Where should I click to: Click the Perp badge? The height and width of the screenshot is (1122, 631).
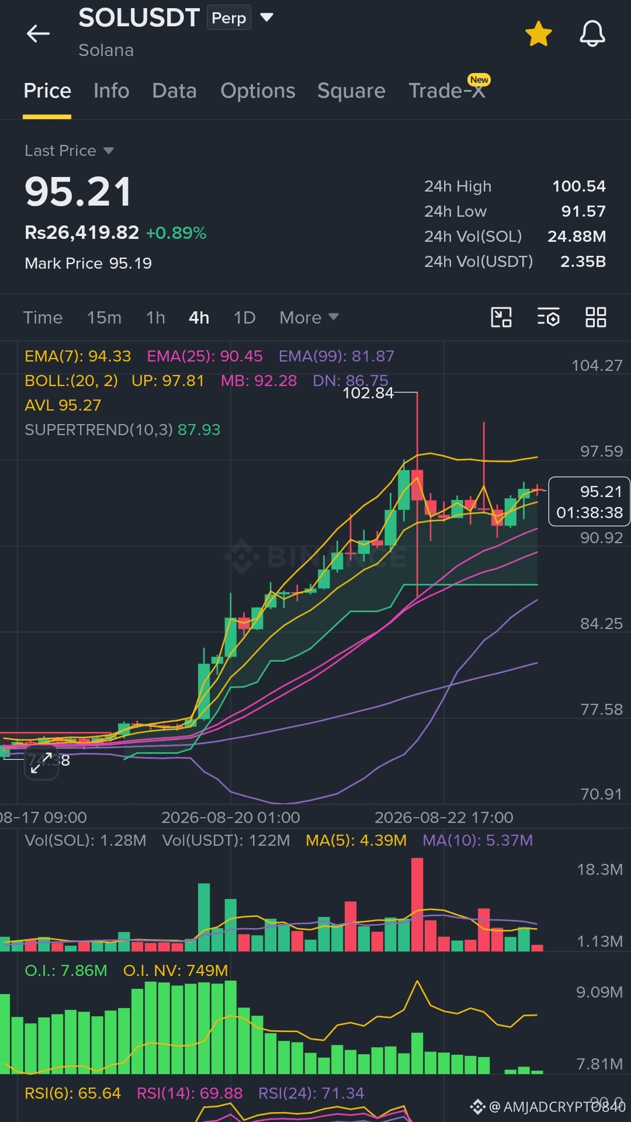(228, 18)
